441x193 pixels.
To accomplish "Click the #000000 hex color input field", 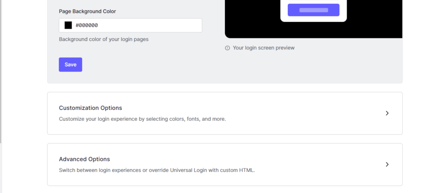I will click(134, 25).
